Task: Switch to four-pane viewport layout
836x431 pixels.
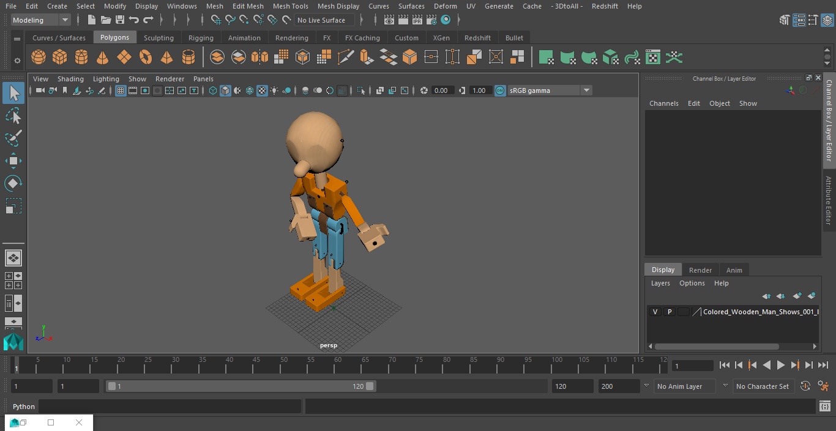Action: (x=13, y=281)
